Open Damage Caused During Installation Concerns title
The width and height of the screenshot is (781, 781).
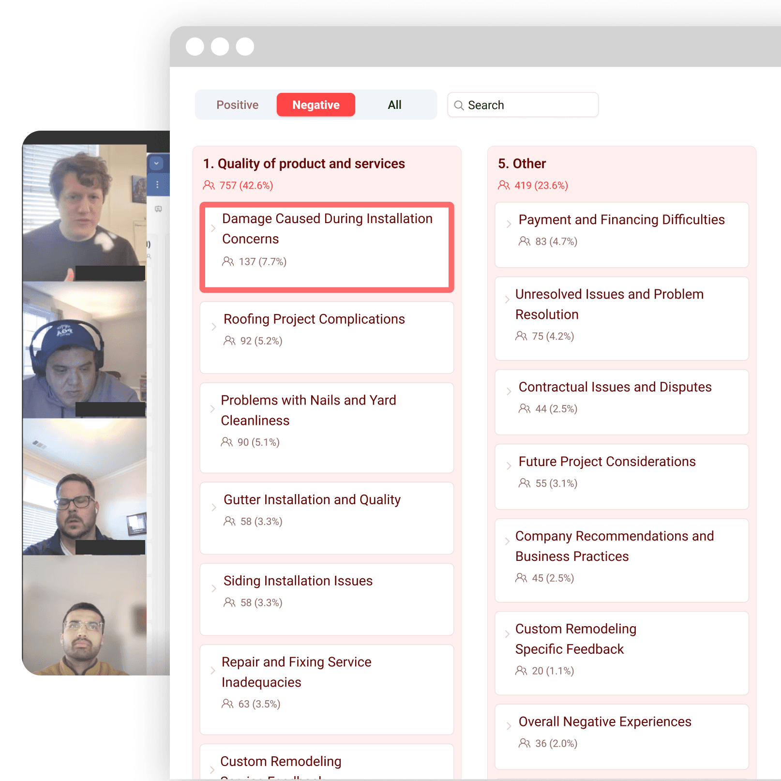pyautogui.click(x=327, y=229)
